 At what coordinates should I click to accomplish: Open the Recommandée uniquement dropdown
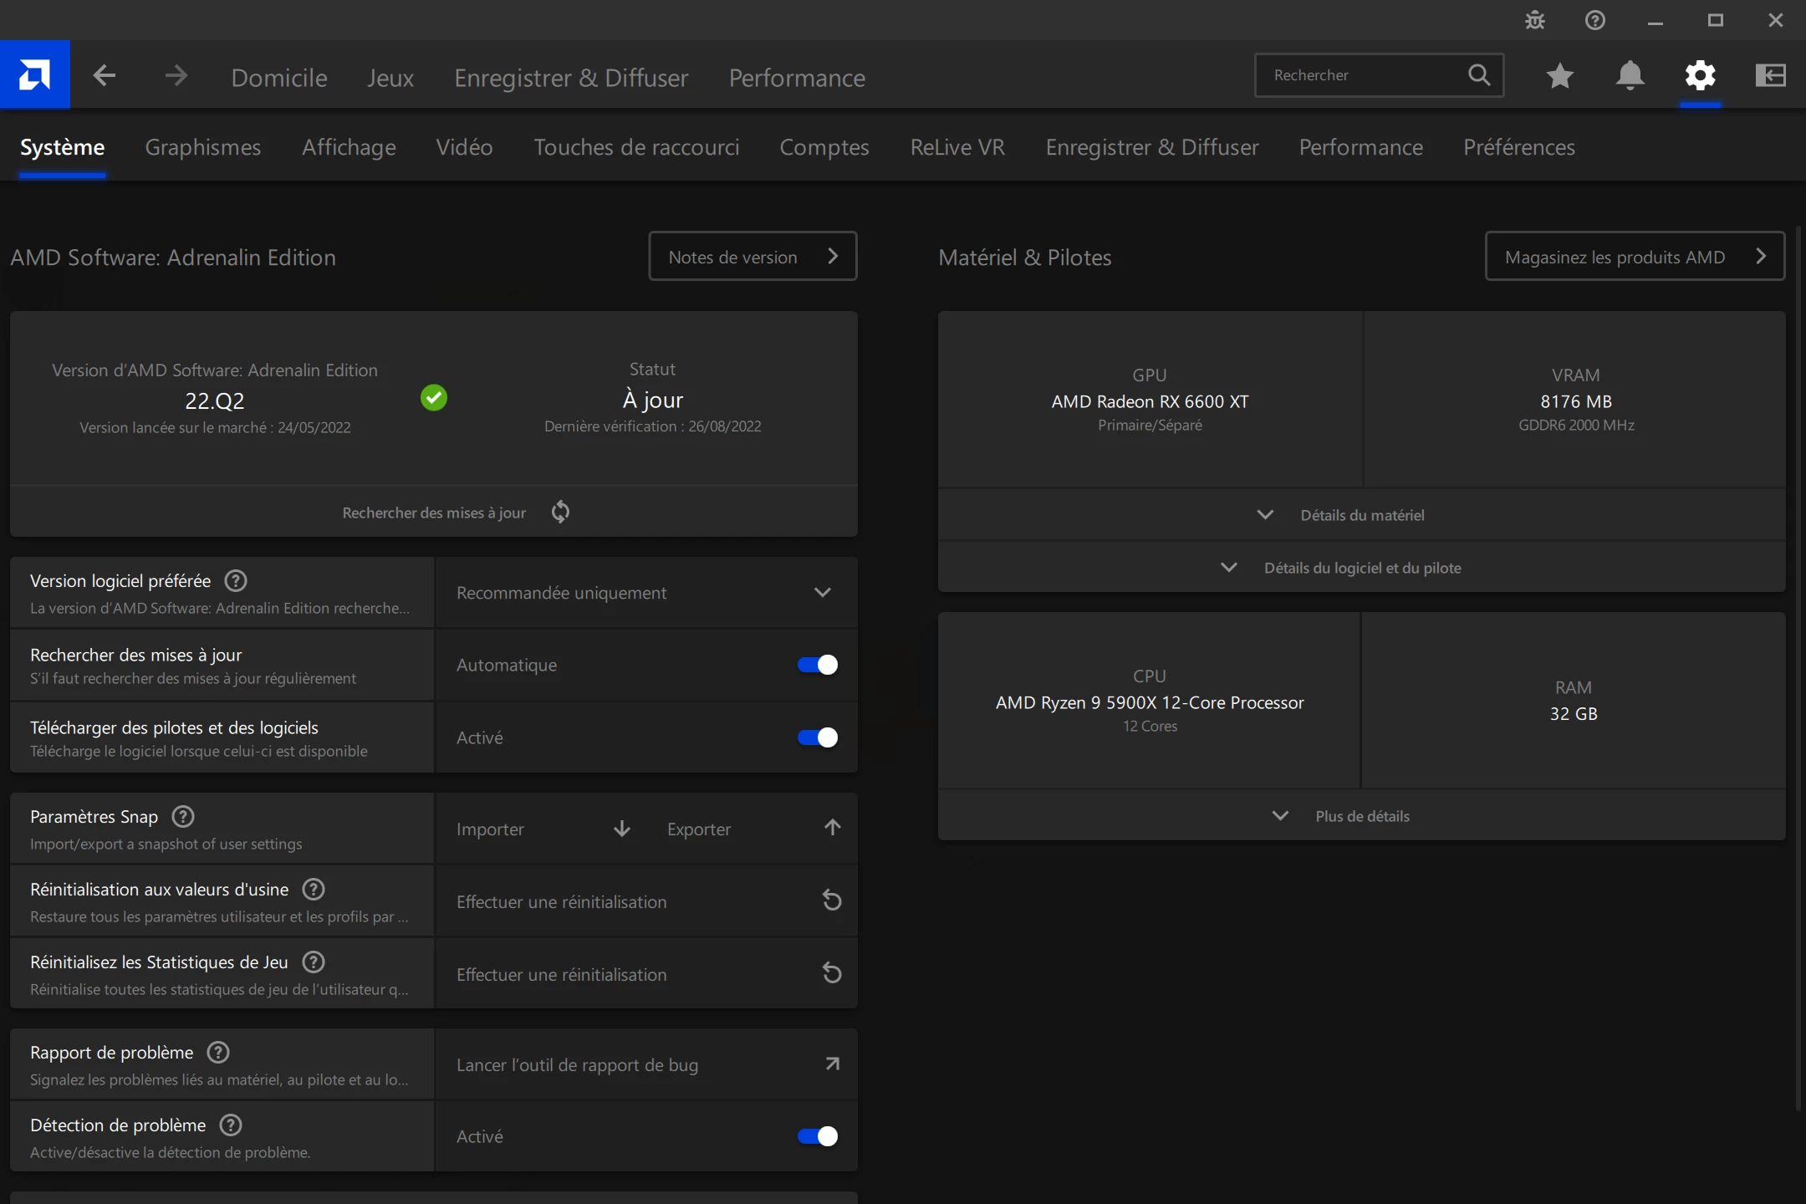click(645, 593)
